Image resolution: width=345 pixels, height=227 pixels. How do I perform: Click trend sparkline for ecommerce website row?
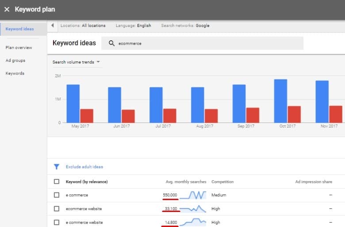click(193, 208)
